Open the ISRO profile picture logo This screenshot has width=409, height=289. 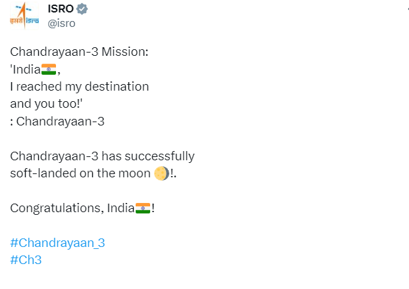(24, 14)
